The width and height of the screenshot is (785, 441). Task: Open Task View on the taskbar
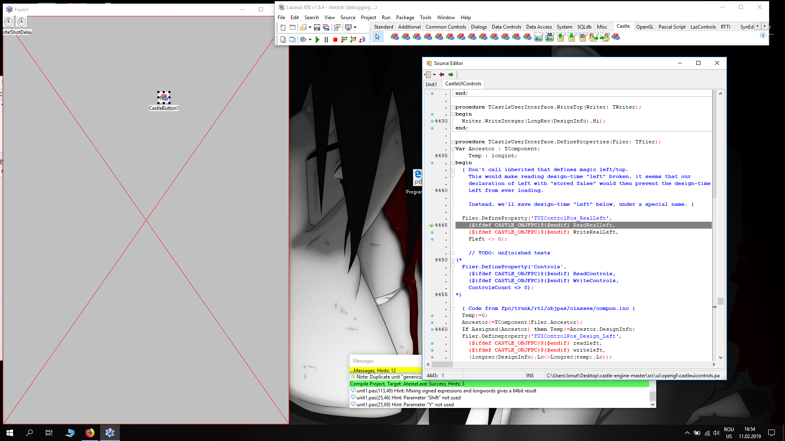click(x=49, y=433)
